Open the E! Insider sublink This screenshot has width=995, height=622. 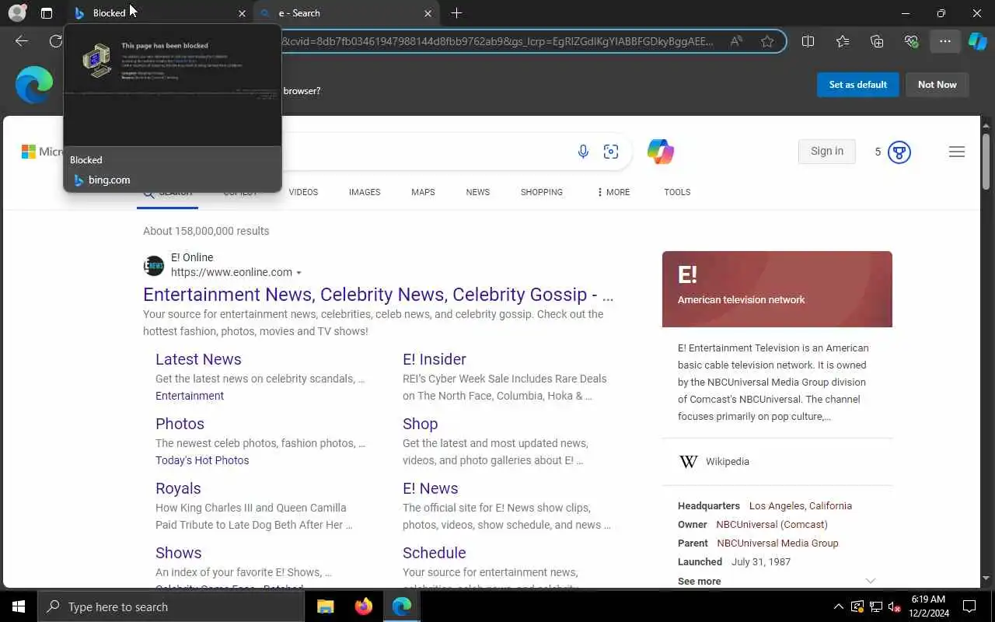click(435, 359)
